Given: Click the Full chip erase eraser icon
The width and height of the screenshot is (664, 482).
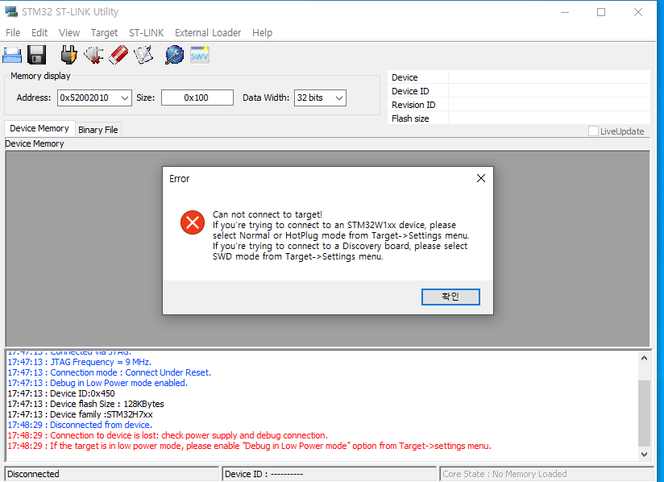Looking at the screenshot, I should click(118, 55).
